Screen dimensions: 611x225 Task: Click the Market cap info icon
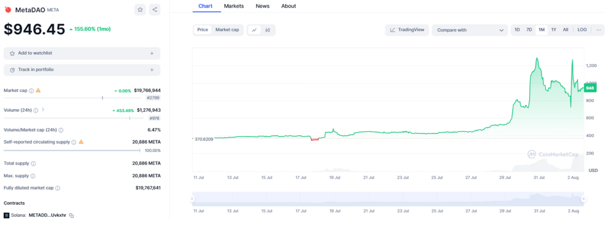pyautogui.click(x=32, y=90)
